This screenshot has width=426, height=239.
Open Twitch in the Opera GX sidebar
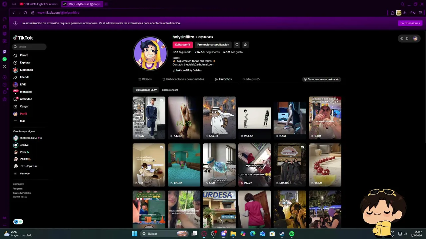click(5, 52)
